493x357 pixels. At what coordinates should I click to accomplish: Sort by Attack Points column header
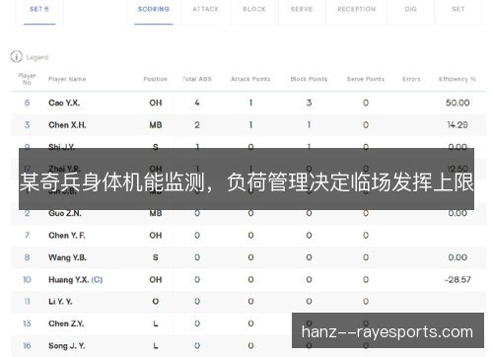tap(250, 79)
